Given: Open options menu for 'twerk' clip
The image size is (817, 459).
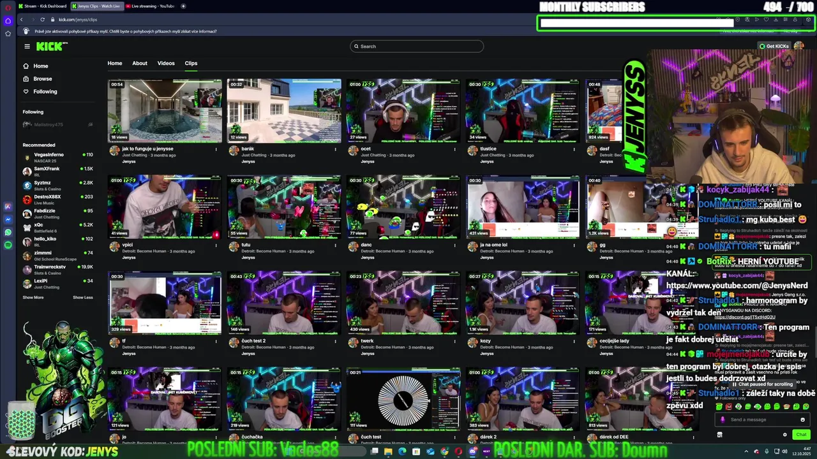Looking at the screenshot, I should tap(454, 342).
